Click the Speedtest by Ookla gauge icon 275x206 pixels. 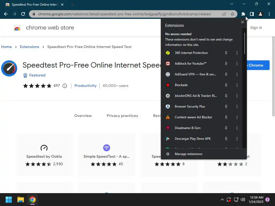tap(44, 148)
